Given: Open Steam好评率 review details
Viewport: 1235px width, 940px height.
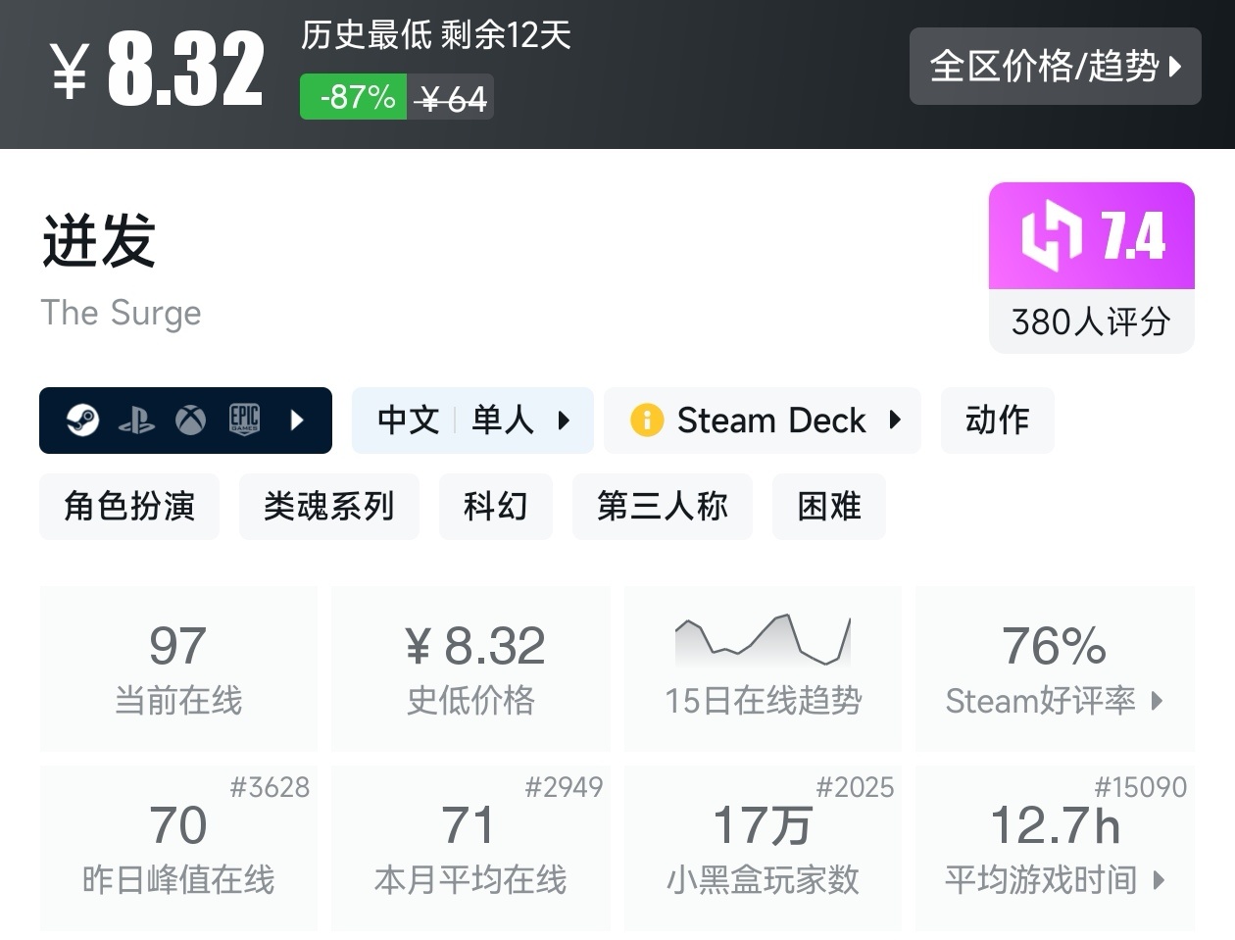Looking at the screenshot, I should [1055, 668].
